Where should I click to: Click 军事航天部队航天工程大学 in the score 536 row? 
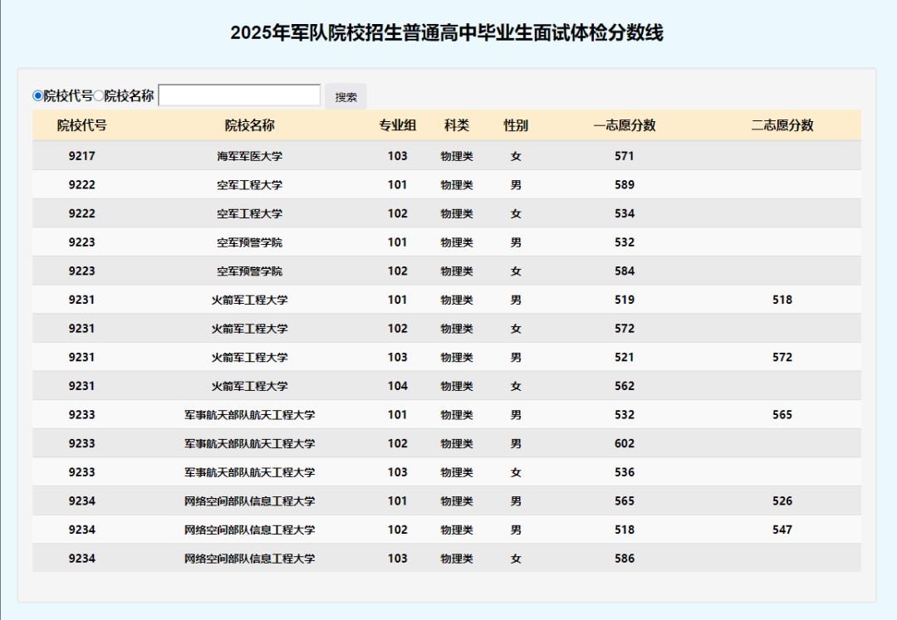pyautogui.click(x=249, y=472)
